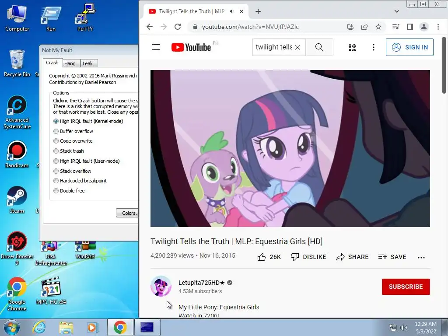The image size is (448, 336).
Task: Open the Steam desktop shortcut
Action: pos(17,200)
